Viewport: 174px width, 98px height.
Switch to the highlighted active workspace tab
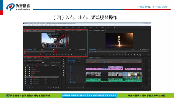[67, 27]
